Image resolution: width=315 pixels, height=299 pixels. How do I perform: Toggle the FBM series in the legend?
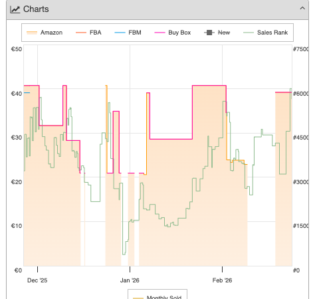[x=128, y=33]
